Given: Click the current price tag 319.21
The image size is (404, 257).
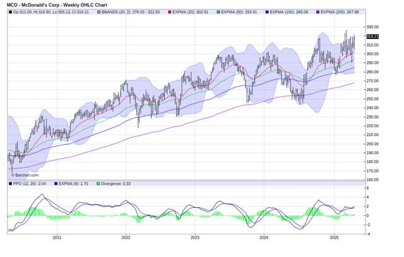Looking at the screenshot, I should pos(372,37).
